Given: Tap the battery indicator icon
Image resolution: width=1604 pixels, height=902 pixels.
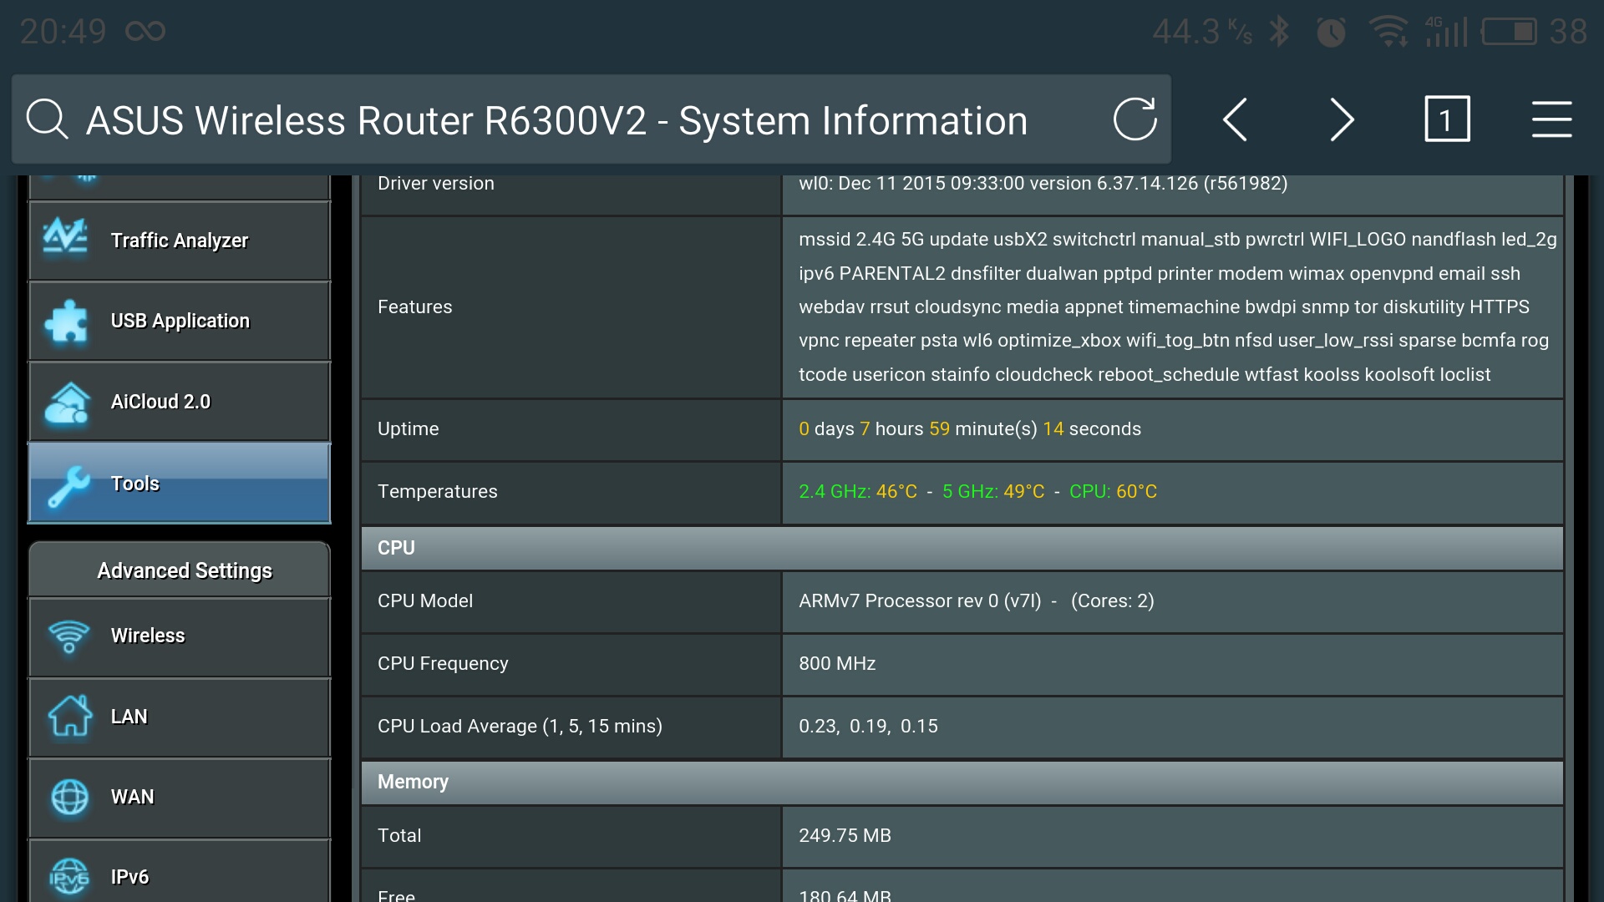Looking at the screenshot, I should click(1509, 32).
